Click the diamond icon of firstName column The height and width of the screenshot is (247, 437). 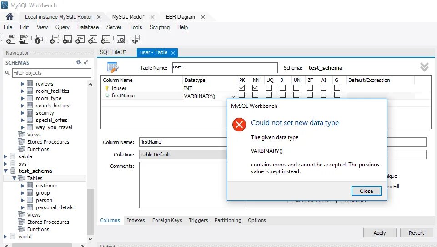(107, 96)
